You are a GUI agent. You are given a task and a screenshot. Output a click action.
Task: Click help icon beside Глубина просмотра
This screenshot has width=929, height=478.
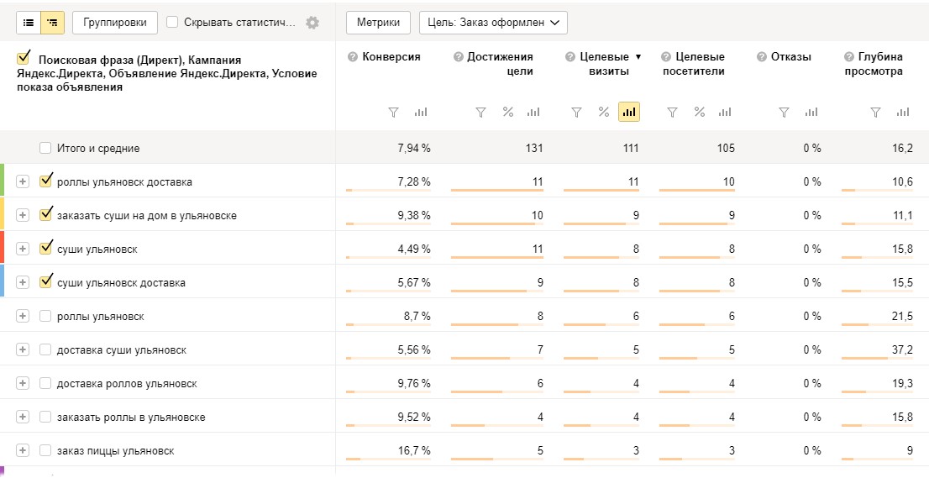click(x=848, y=57)
